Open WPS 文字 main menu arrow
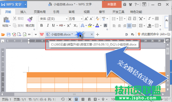 [25, 4]
